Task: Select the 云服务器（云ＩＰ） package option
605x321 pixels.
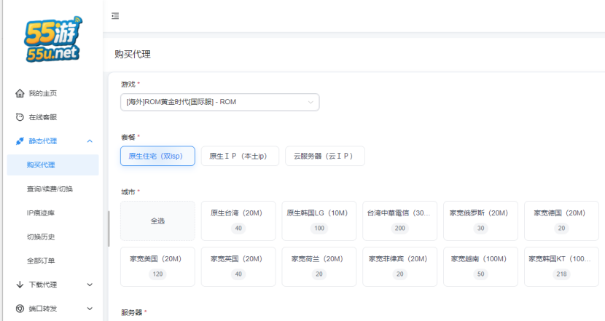Action: pyautogui.click(x=324, y=156)
